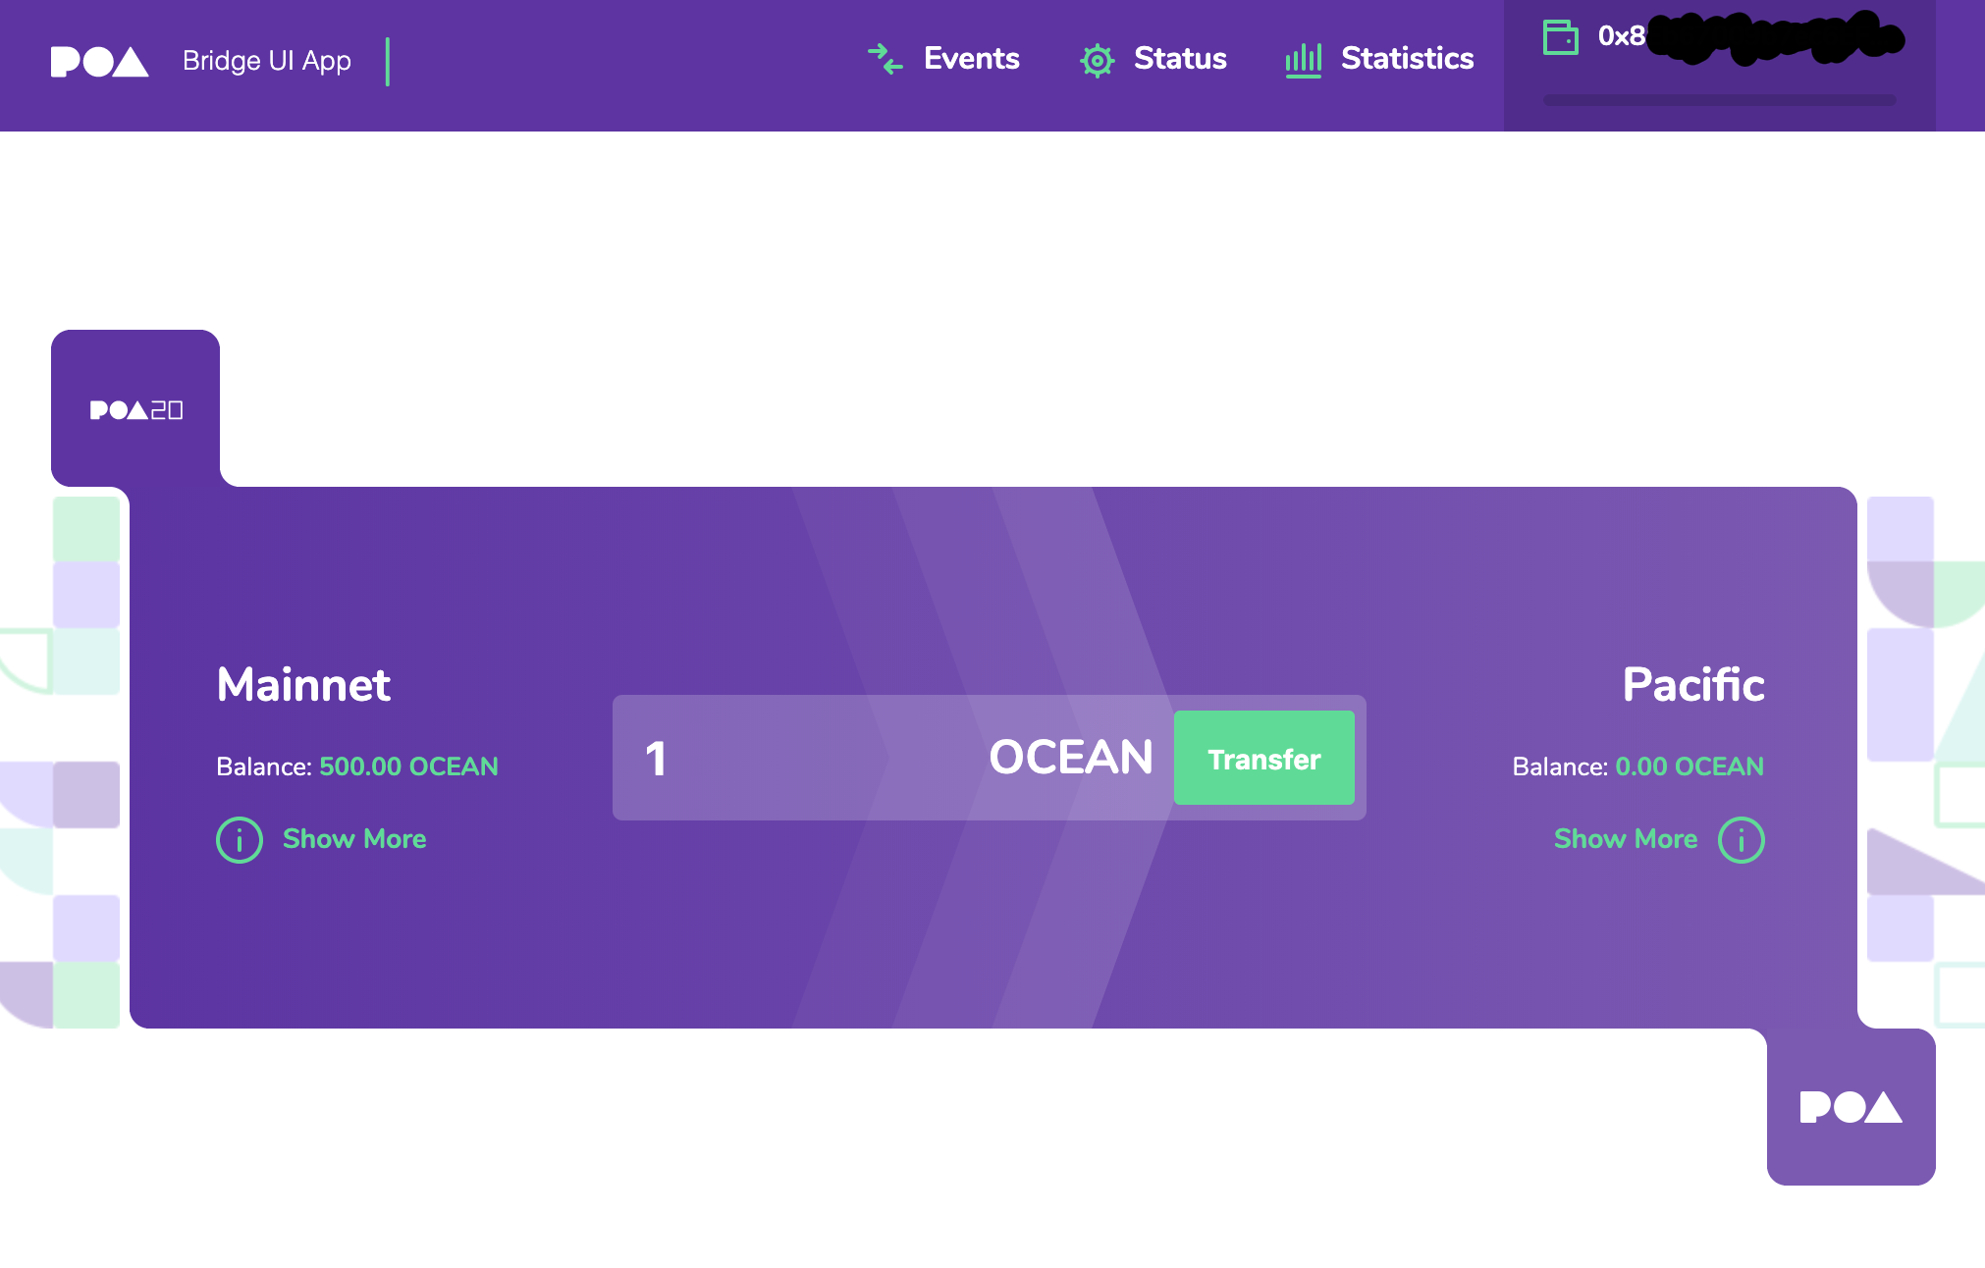Viewport: 1985px width, 1268px height.
Task: Click the POA20 token icon
Action: [134, 409]
